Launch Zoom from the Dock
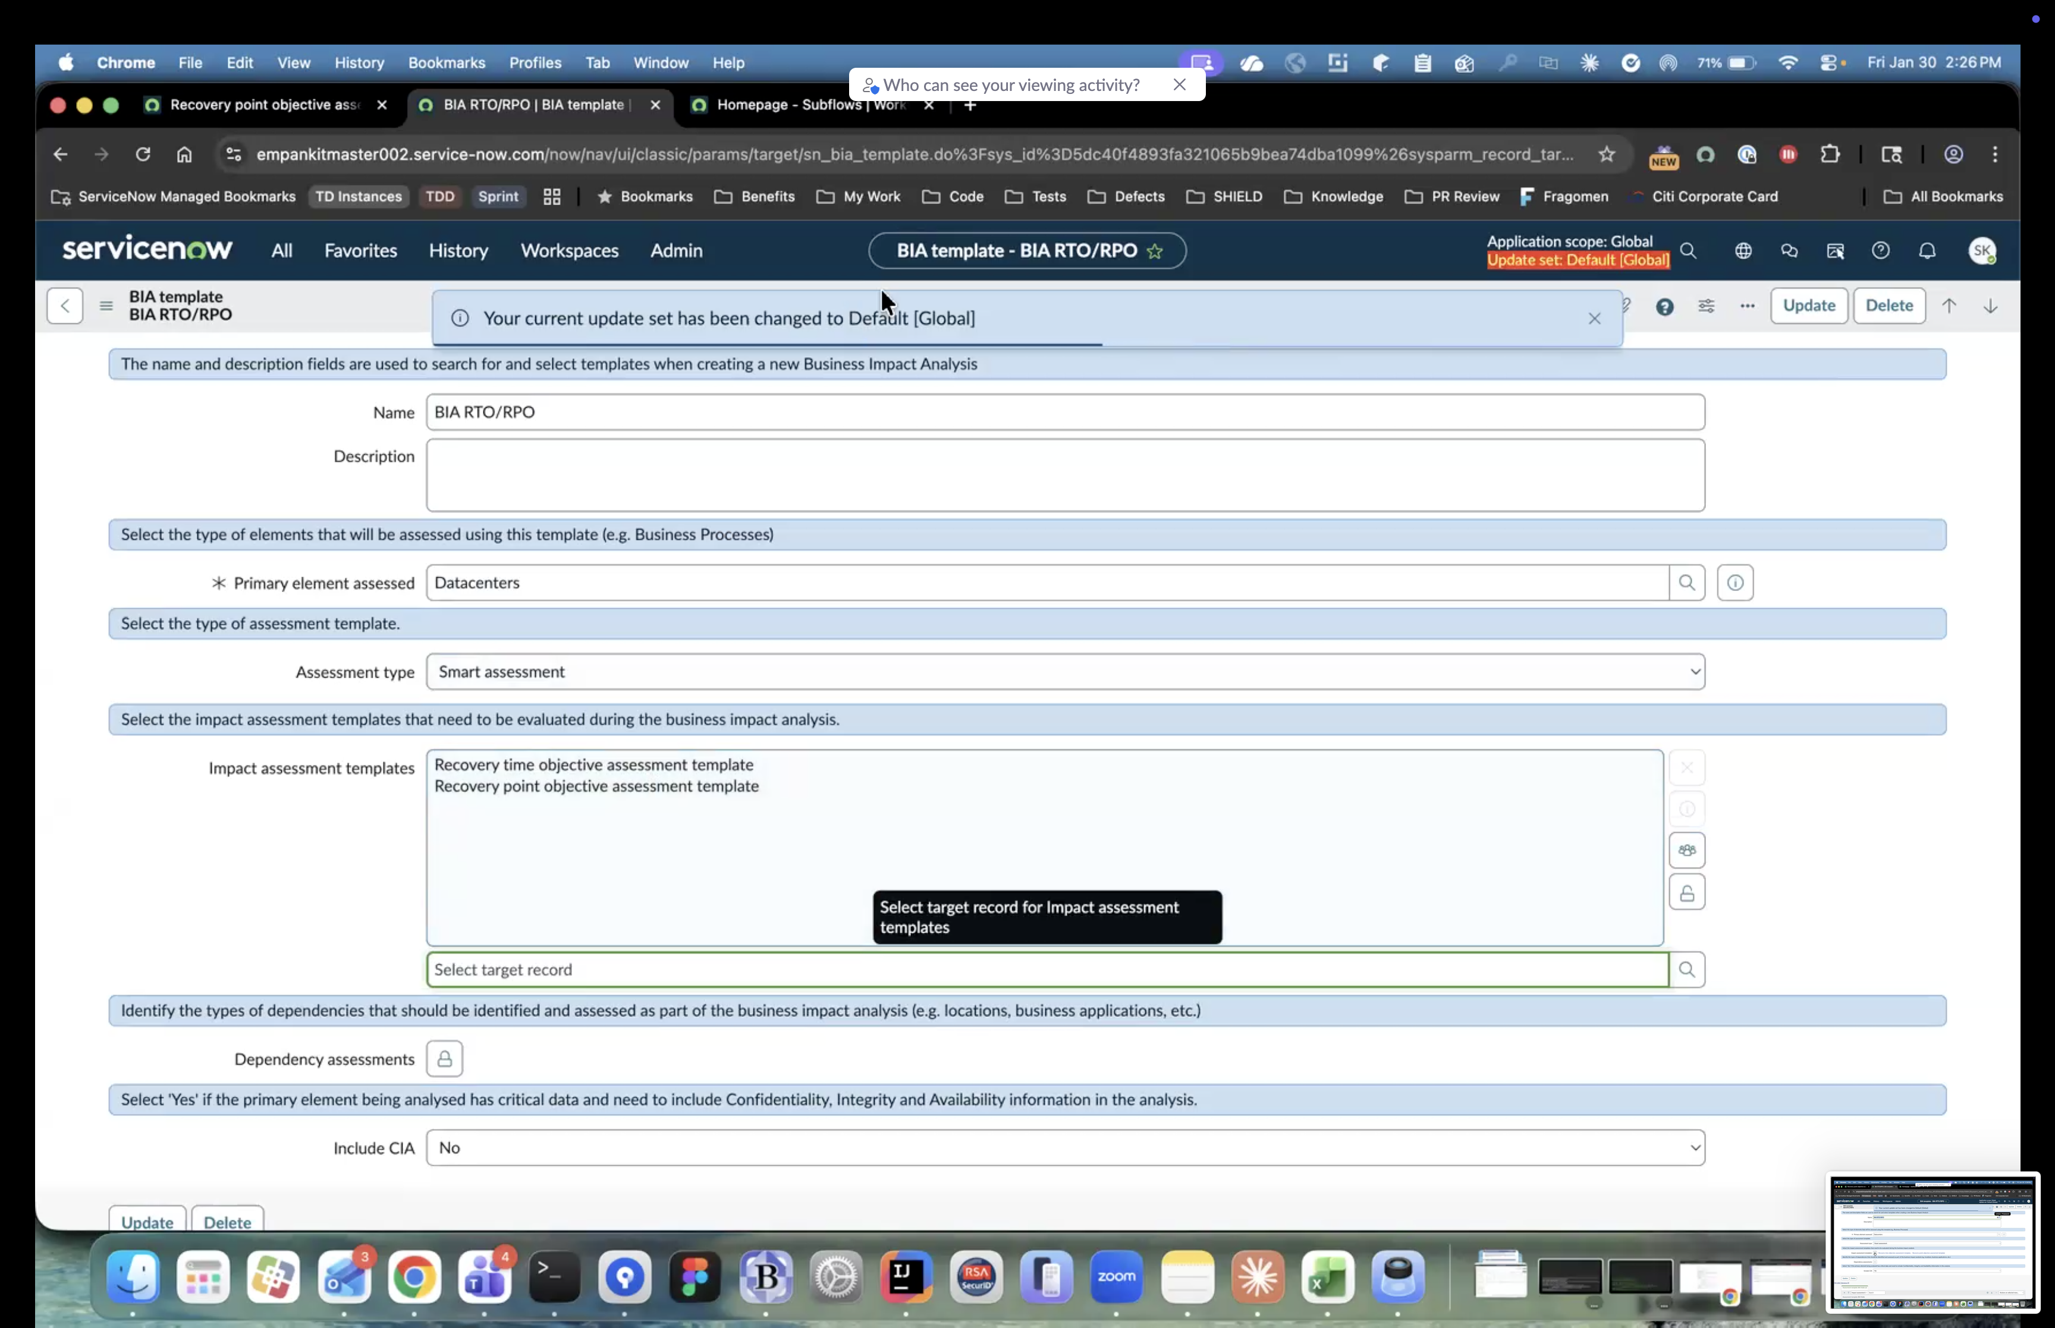Viewport: 2055px width, 1328px height. (x=1116, y=1277)
